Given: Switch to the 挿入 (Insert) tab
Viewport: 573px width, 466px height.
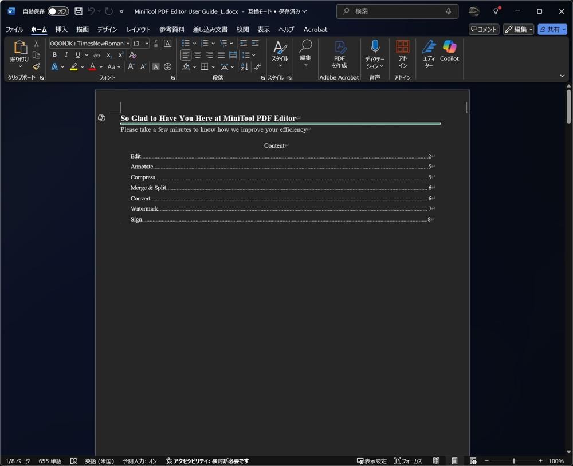Looking at the screenshot, I should pyautogui.click(x=61, y=30).
